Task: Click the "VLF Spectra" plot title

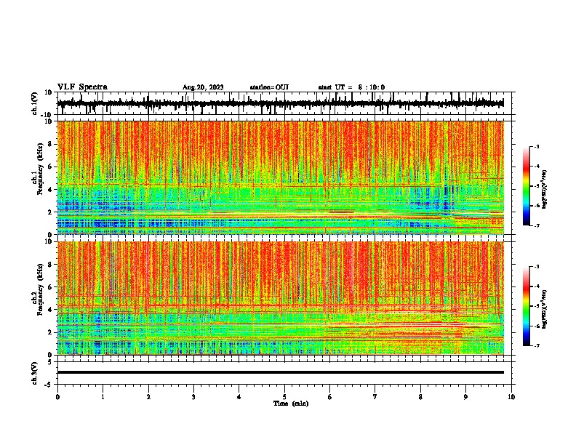Action: (x=82, y=87)
